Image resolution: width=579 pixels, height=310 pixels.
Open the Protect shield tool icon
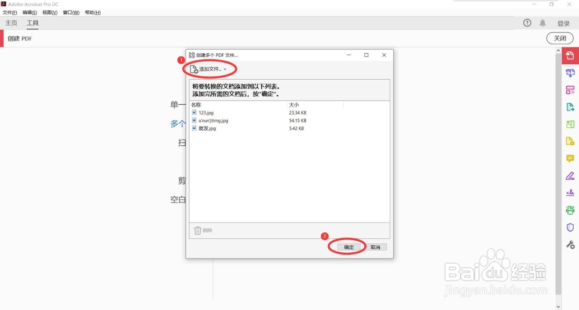570,227
